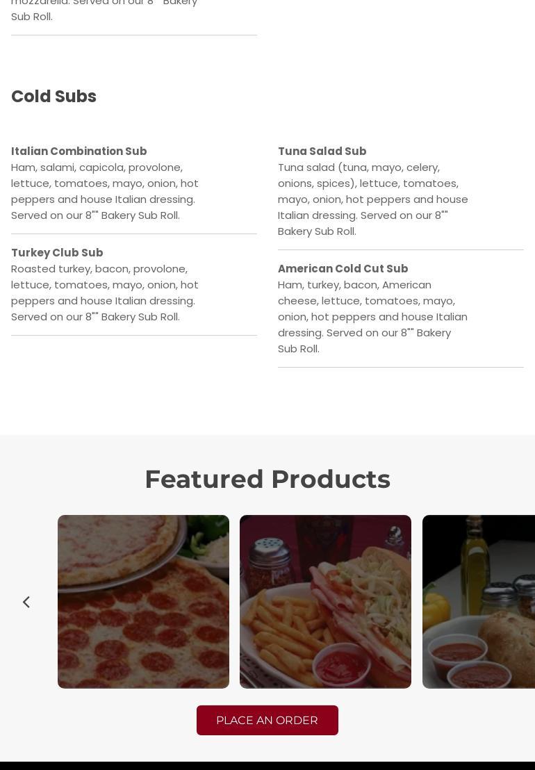The height and width of the screenshot is (770, 535).
Task: Select the Italian Combination Sub title
Action: (79, 151)
